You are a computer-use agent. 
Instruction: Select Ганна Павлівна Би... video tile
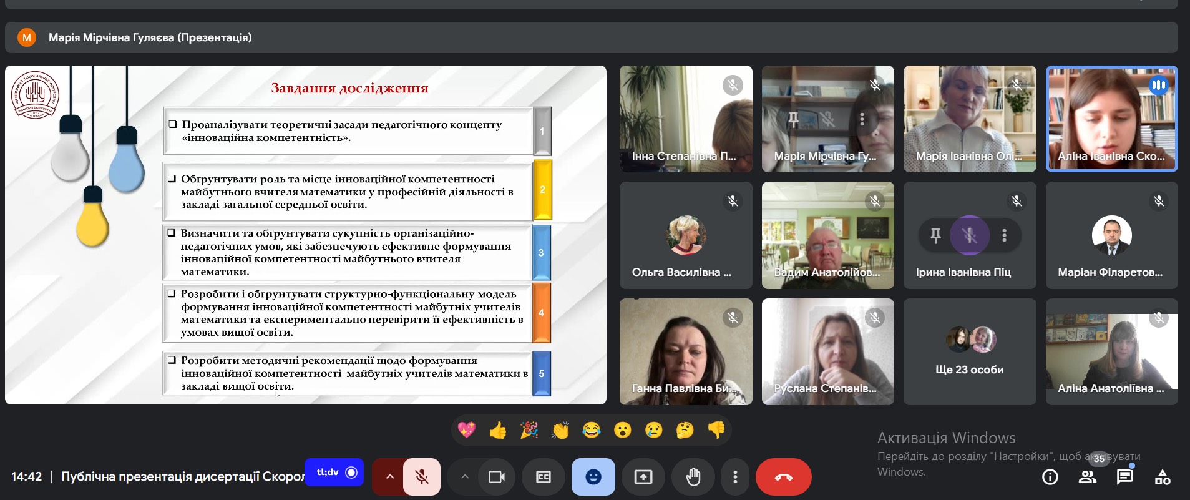point(686,351)
